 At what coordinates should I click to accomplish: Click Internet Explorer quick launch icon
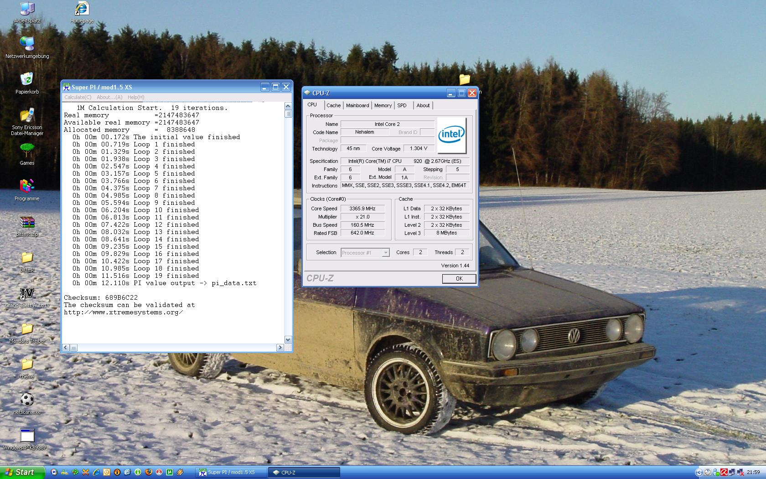click(x=96, y=472)
